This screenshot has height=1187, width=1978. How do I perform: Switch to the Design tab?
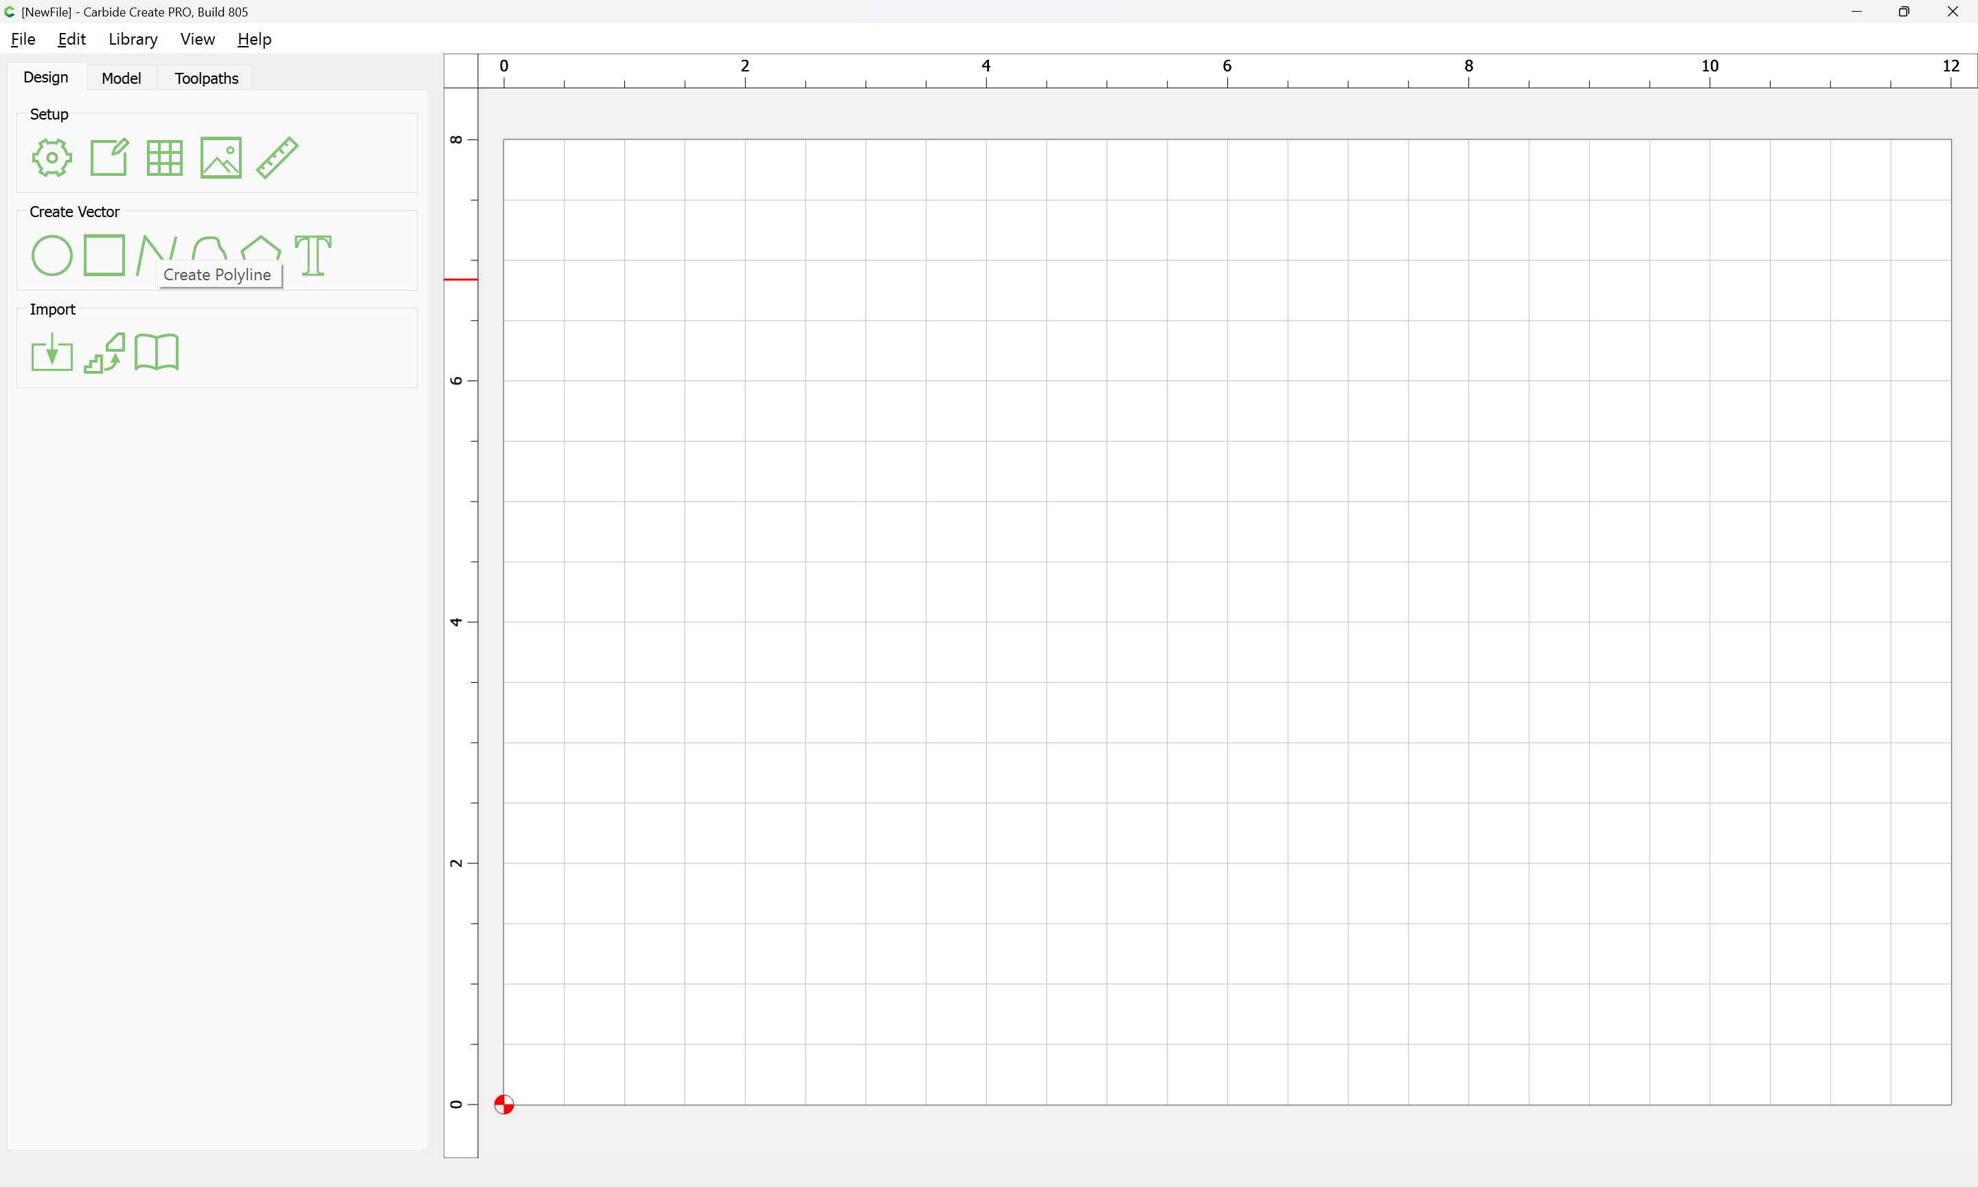point(45,77)
